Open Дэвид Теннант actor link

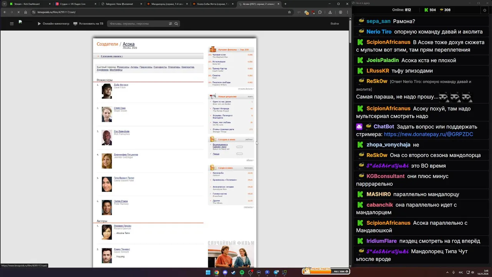pyautogui.click(x=122, y=249)
